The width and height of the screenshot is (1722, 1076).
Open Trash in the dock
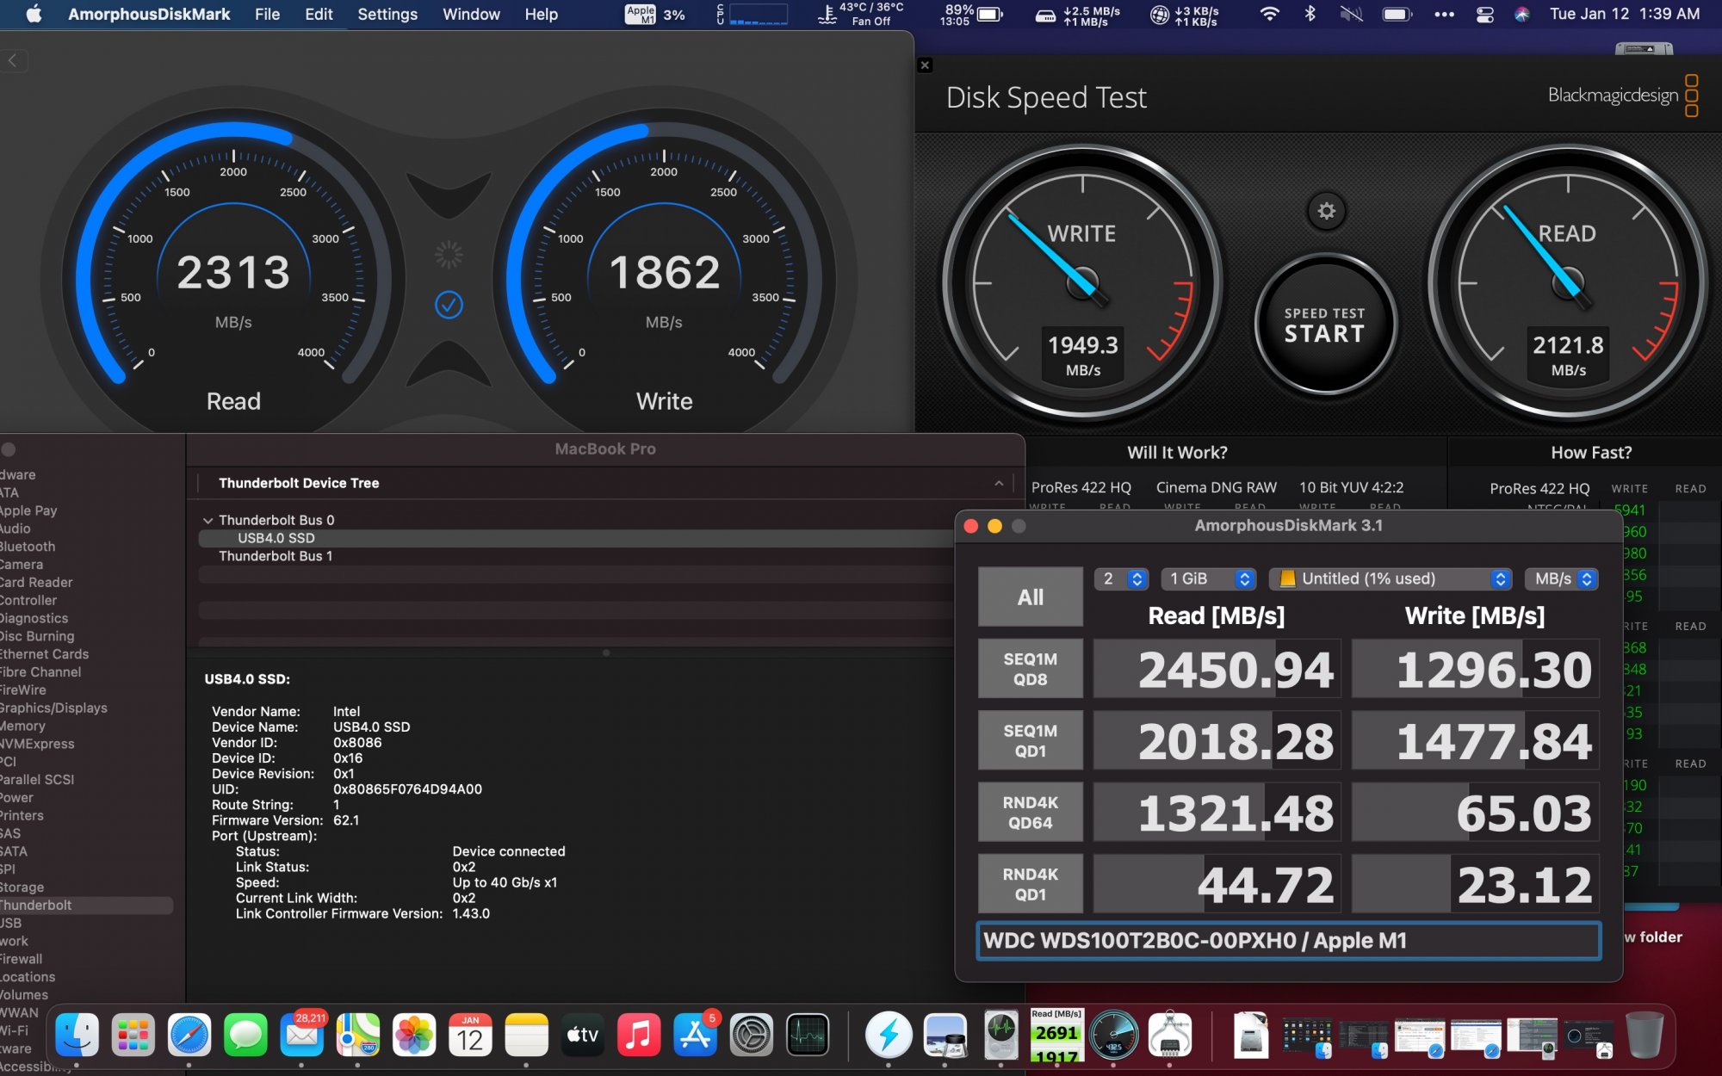(1645, 1035)
